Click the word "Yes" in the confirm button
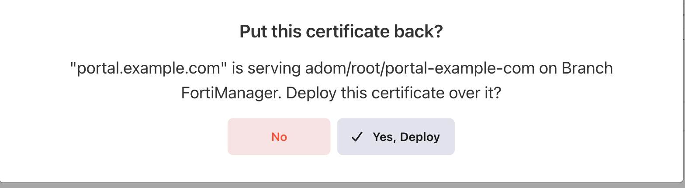The height and width of the screenshot is (188, 685). click(x=382, y=138)
